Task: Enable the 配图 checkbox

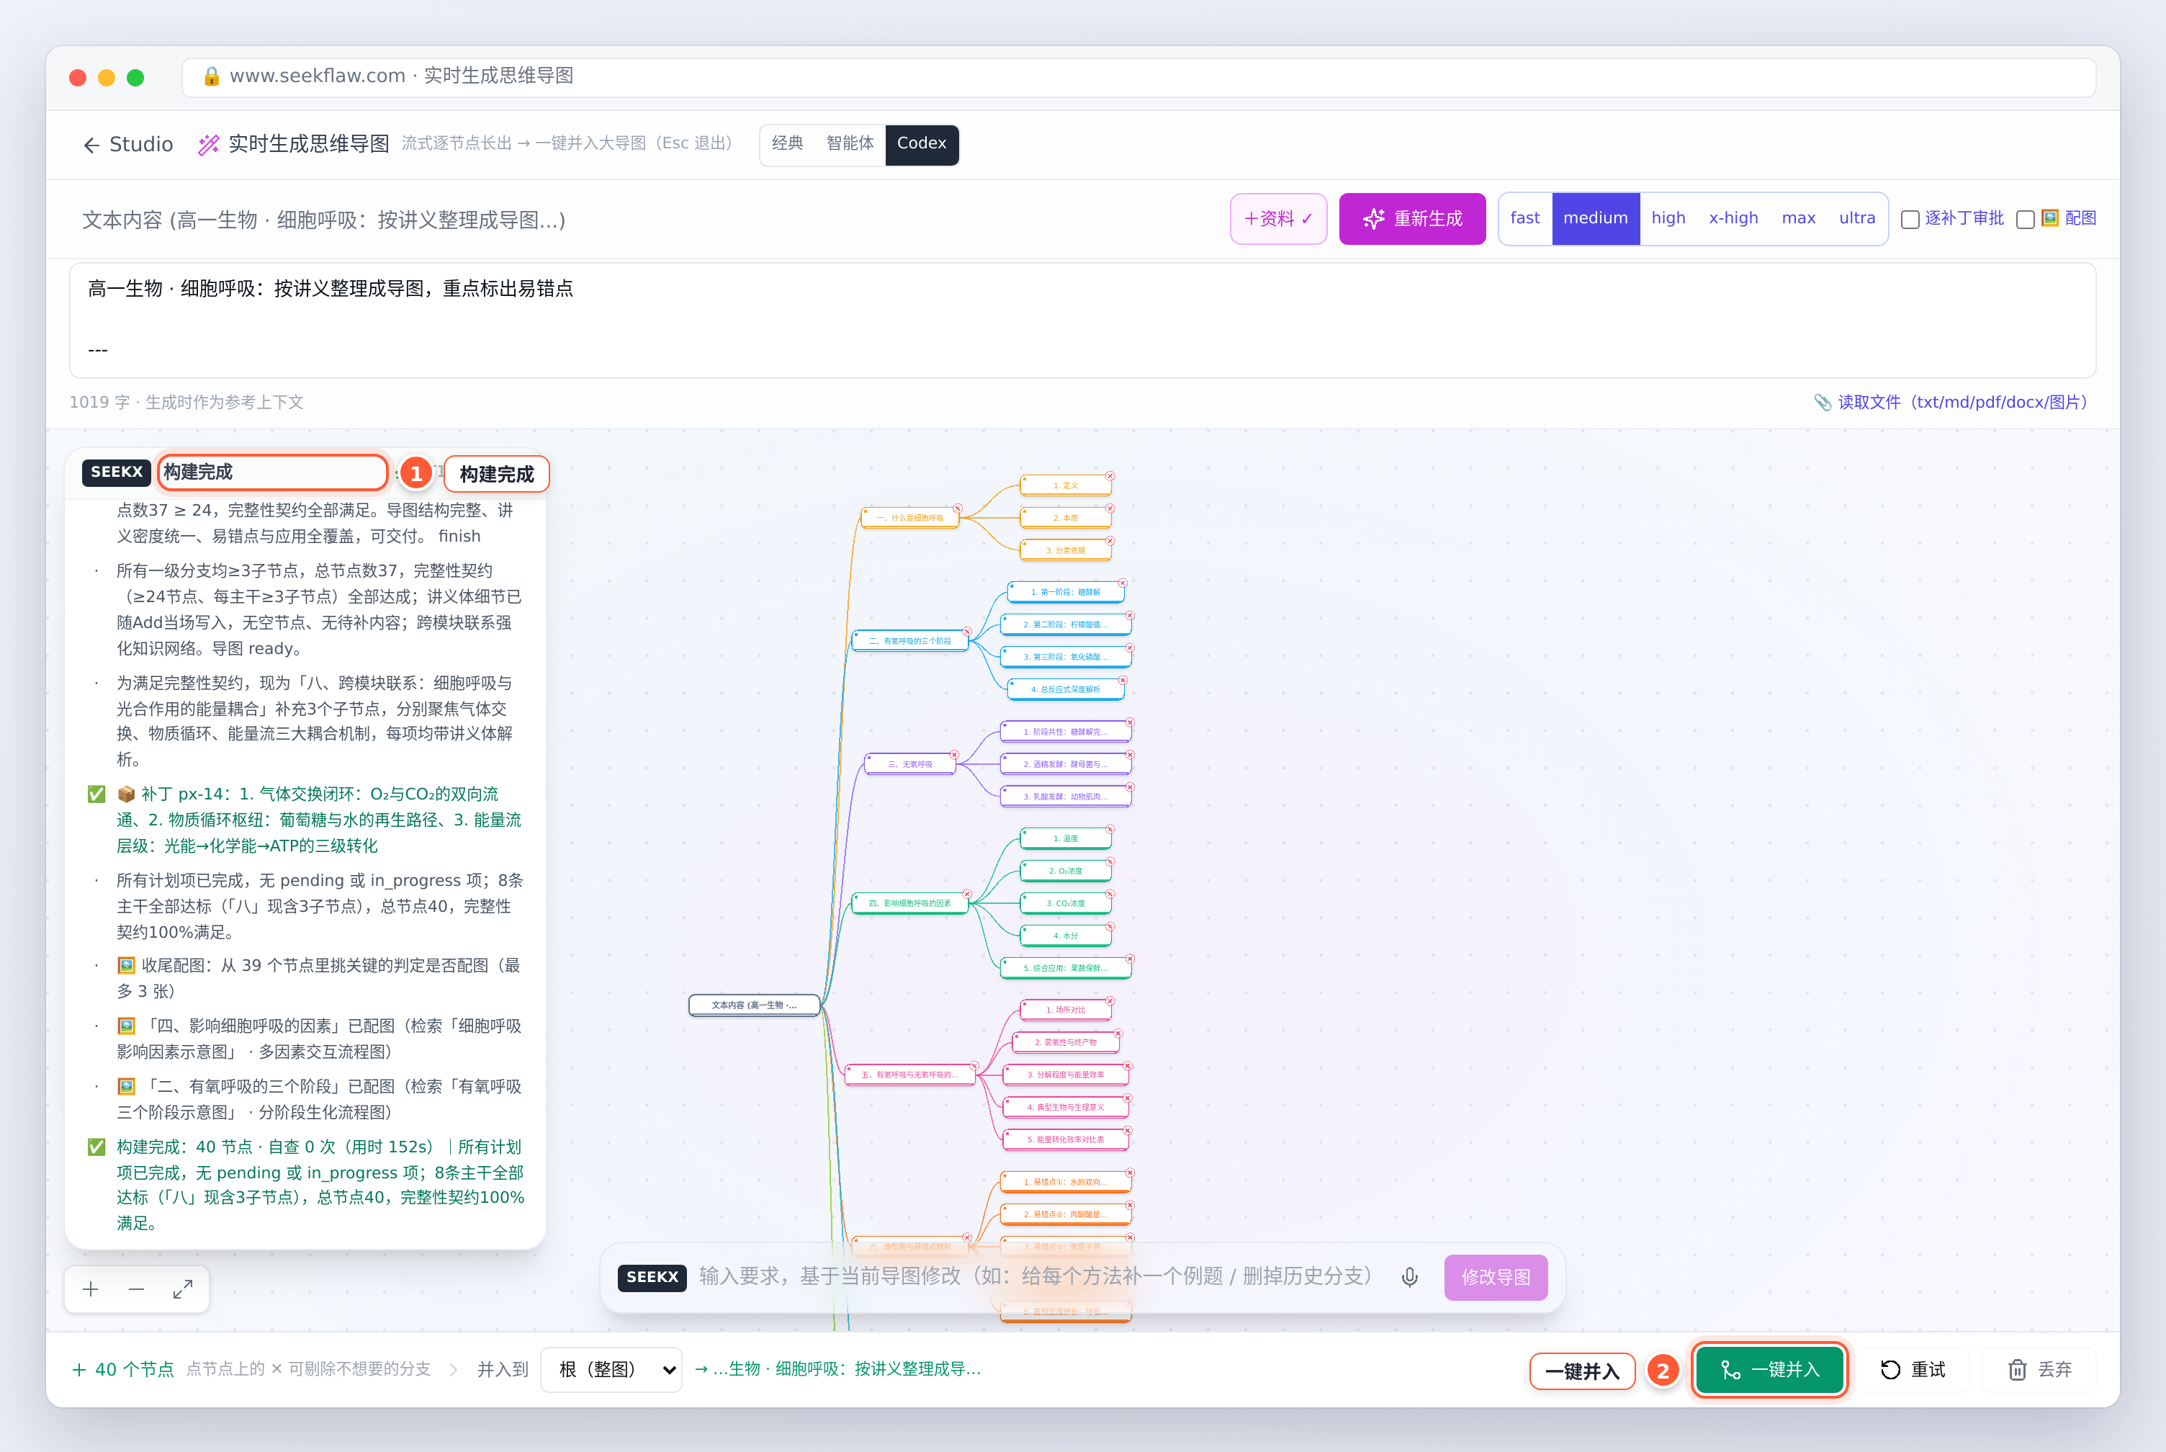Action: coord(2024,220)
